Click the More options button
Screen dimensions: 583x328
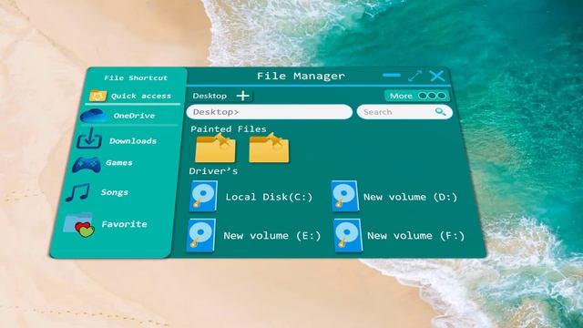point(417,96)
